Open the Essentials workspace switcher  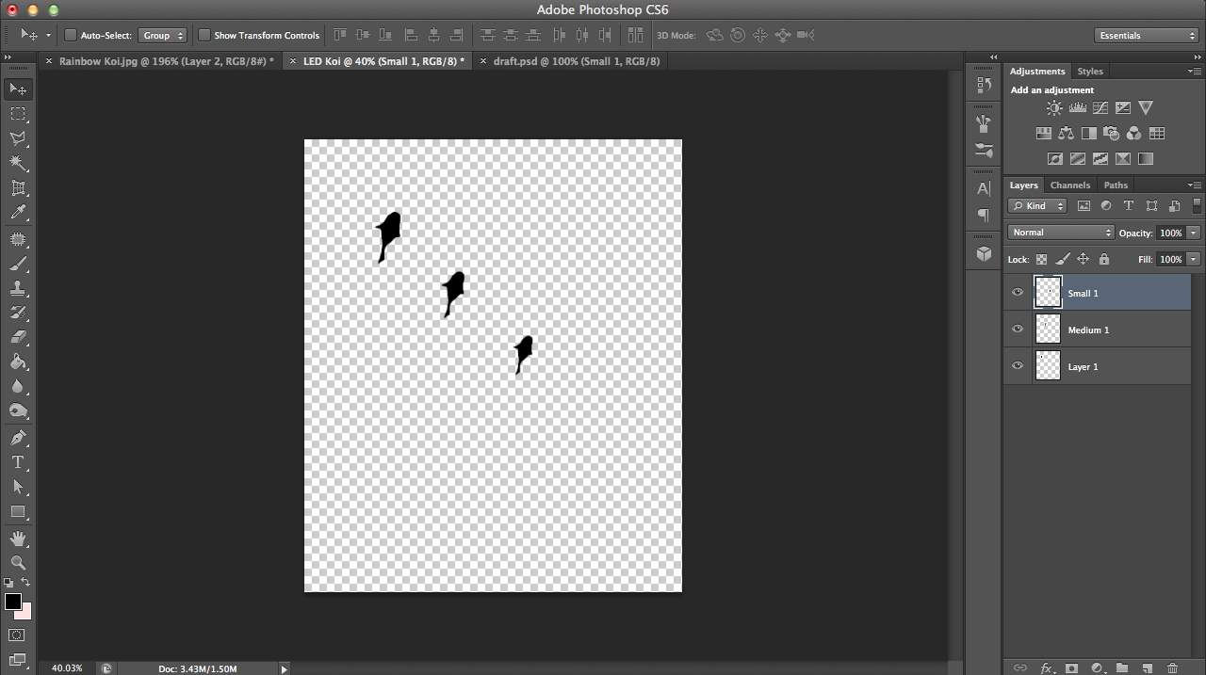pyautogui.click(x=1146, y=35)
